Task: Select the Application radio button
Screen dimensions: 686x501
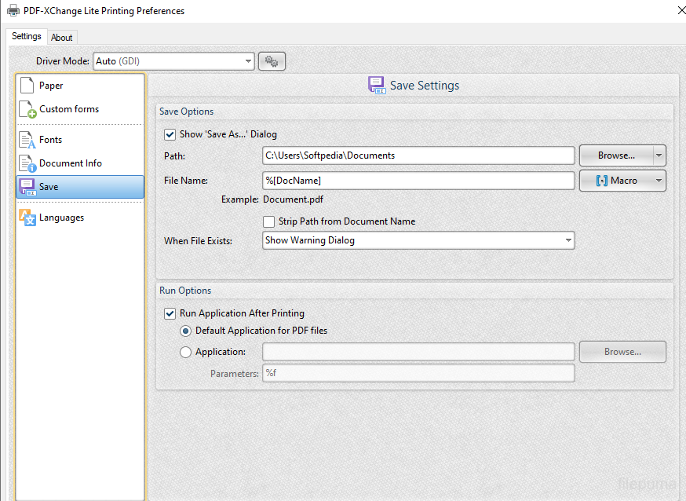Action: pyautogui.click(x=186, y=353)
